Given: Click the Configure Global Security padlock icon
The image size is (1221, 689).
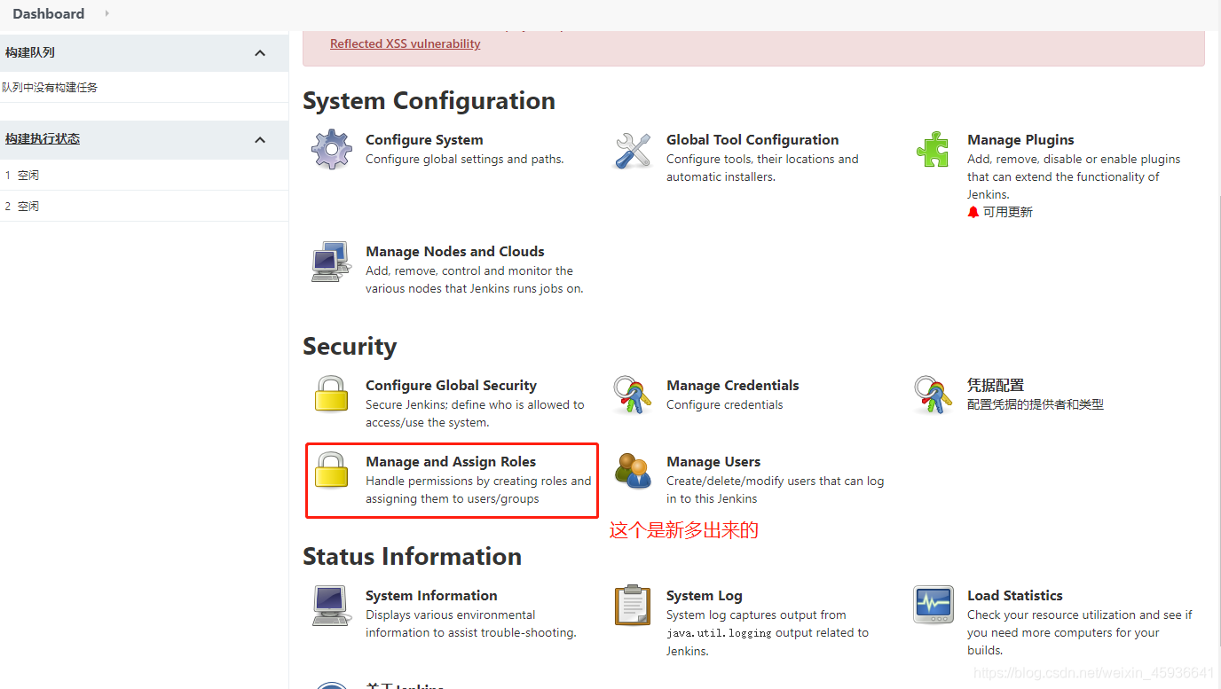Looking at the screenshot, I should pos(332,395).
